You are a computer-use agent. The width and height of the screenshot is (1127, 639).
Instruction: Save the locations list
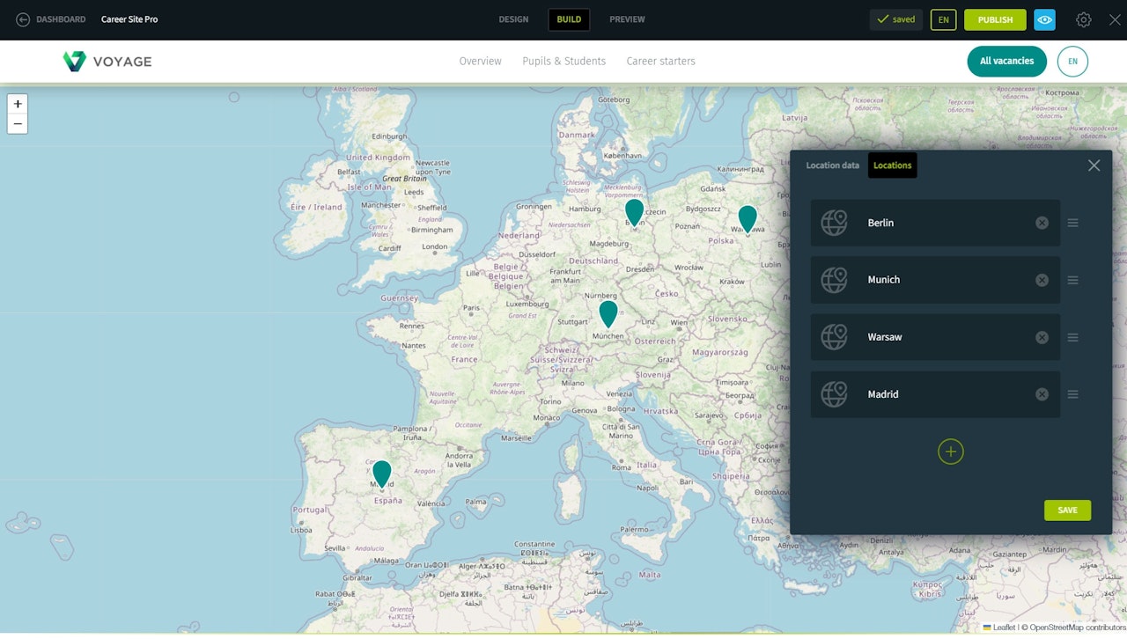click(x=1067, y=510)
